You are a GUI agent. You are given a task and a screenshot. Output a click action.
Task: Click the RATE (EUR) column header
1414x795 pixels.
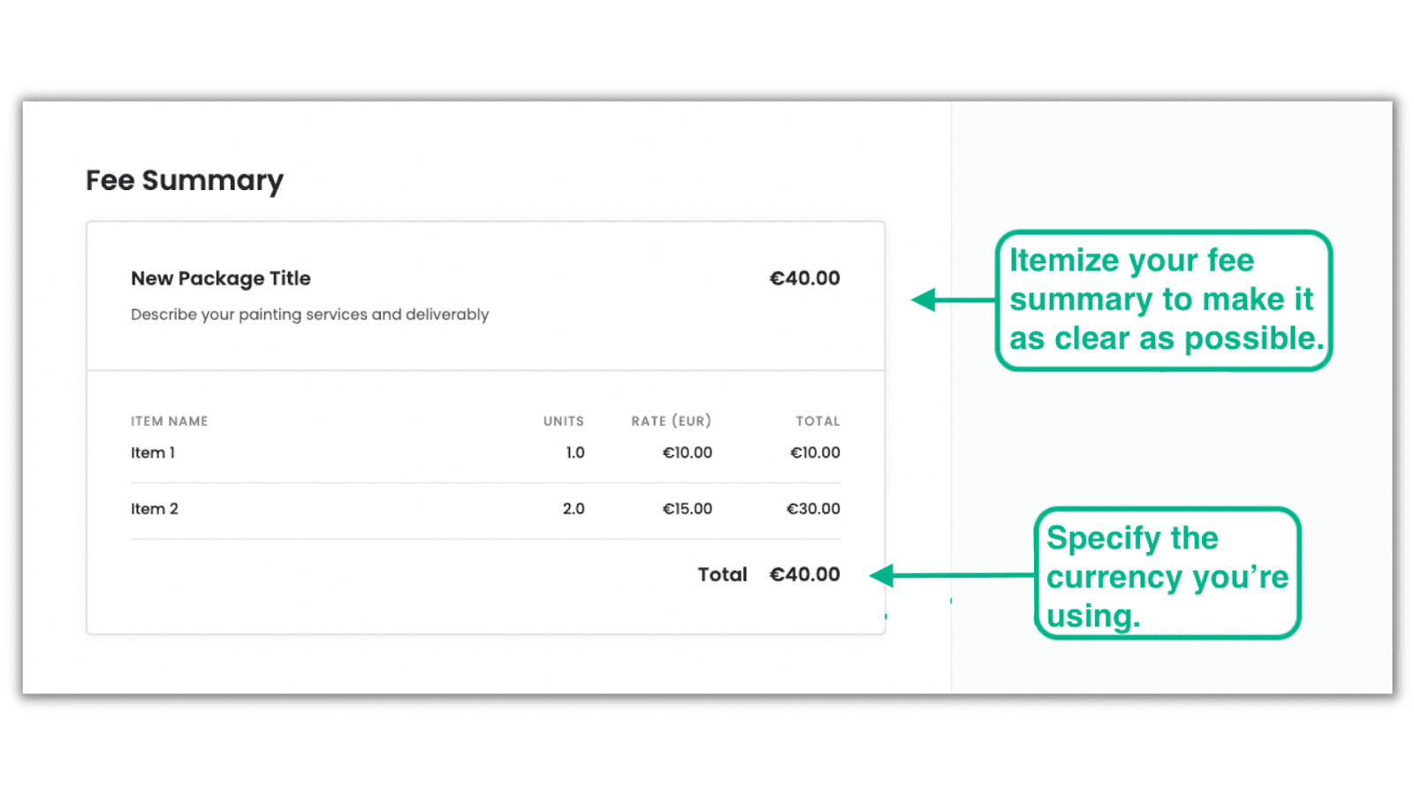point(672,421)
